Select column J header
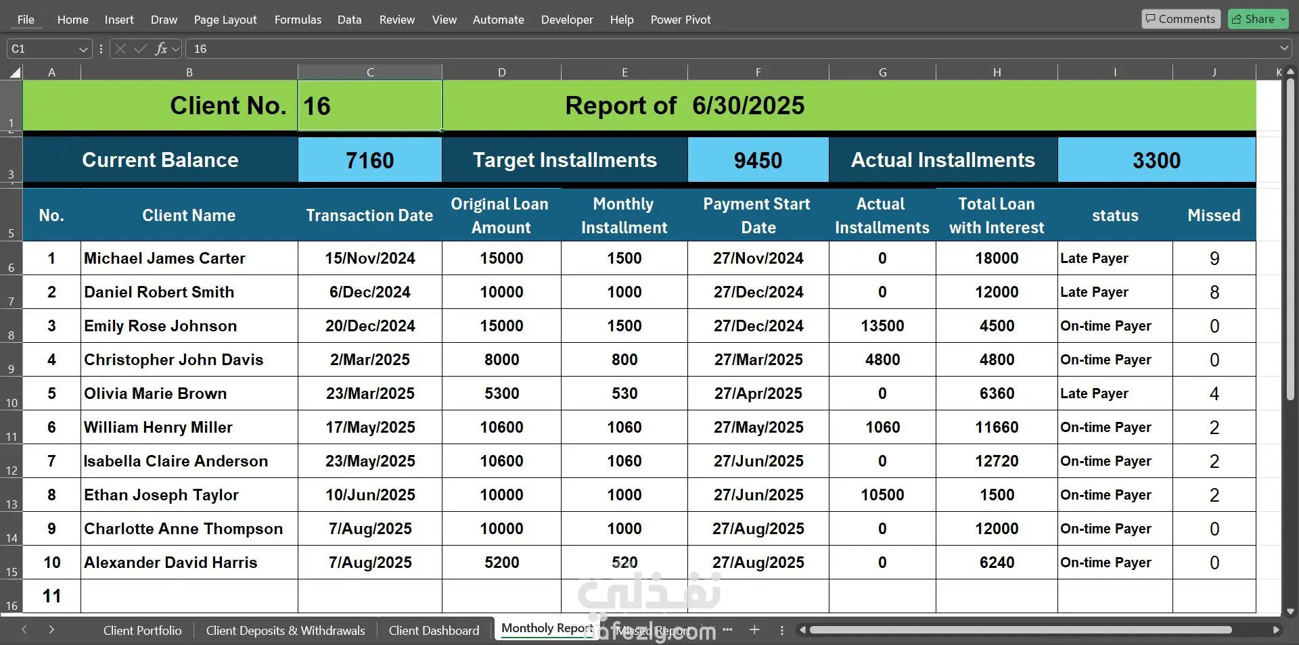Image resolution: width=1299 pixels, height=645 pixels. pyautogui.click(x=1214, y=72)
